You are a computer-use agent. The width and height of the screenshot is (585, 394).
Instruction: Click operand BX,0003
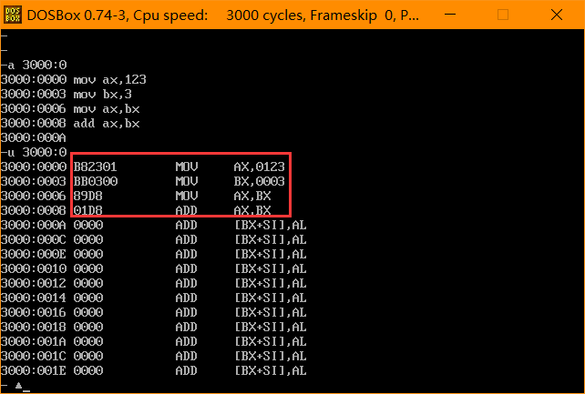point(260,181)
